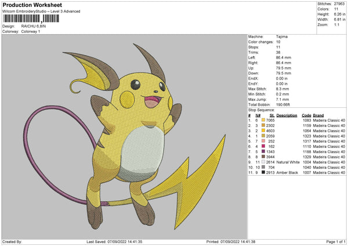Click the Colors value '11' in header
348x246 pixels.
pyautogui.click(x=336, y=9)
